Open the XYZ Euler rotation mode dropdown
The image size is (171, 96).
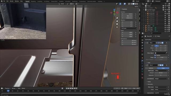click(x=129, y=28)
